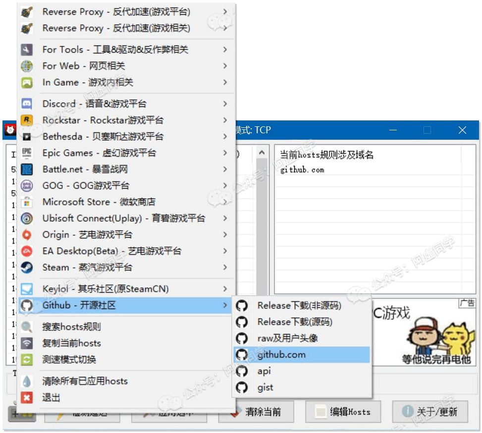The height and width of the screenshot is (433, 482).
Task: Click the Discord logo icon
Action: 27,104
